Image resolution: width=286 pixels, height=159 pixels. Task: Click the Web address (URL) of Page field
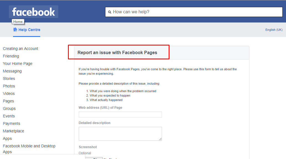point(120,115)
